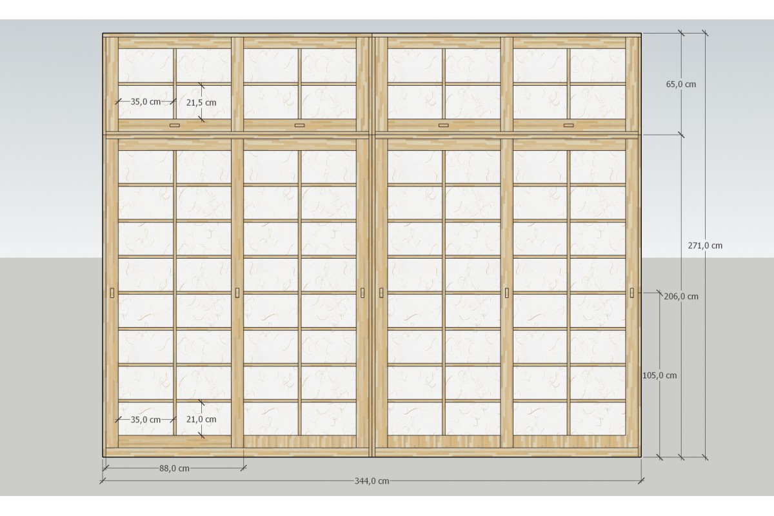Click the 271,0 cm total height label
The width and height of the screenshot is (774, 516).
point(707,245)
